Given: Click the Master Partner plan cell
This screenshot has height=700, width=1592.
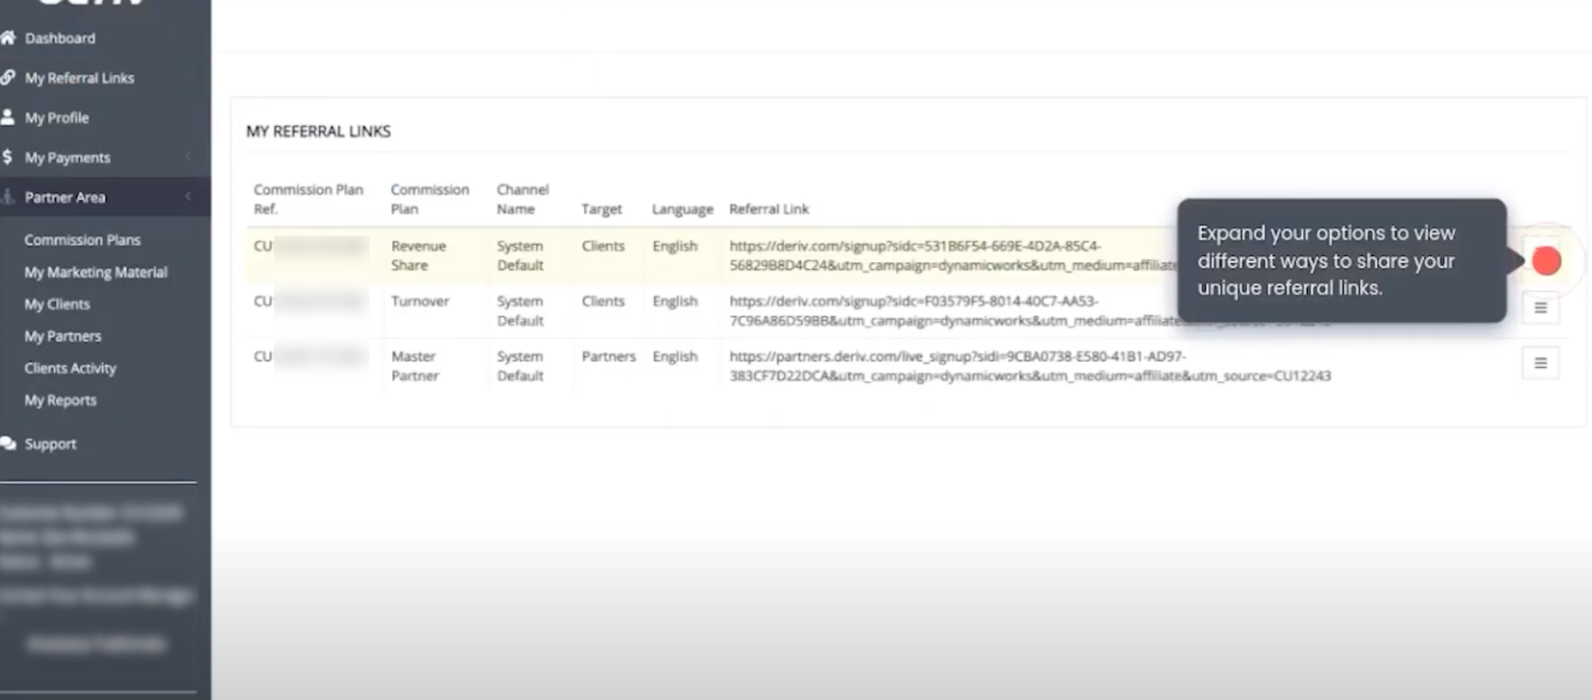Looking at the screenshot, I should click(414, 365).
